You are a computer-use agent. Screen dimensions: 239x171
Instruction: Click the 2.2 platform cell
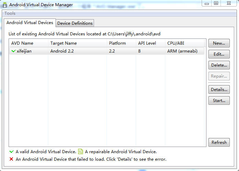(112, 51)
